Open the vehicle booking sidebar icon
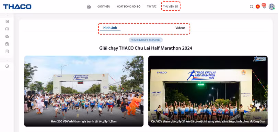 click(7, 36)
